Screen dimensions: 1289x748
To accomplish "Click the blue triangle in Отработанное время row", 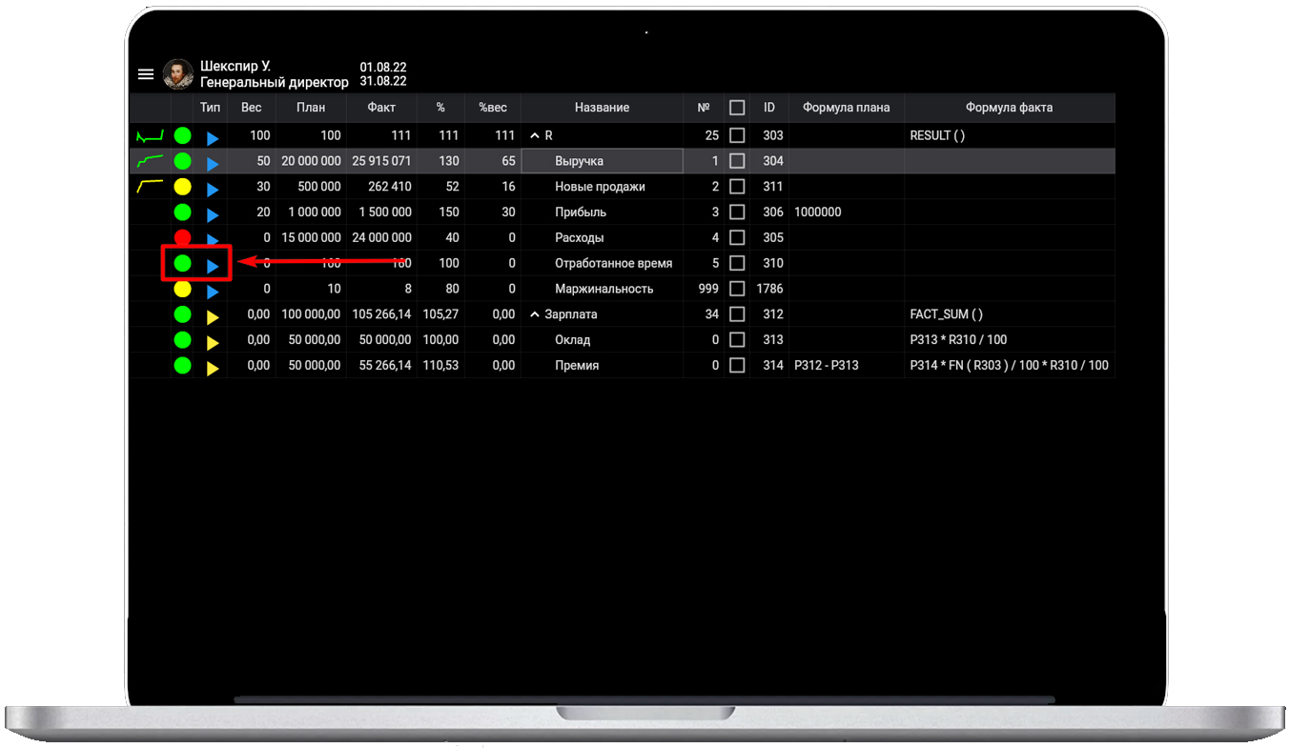I will coord(213,265).
